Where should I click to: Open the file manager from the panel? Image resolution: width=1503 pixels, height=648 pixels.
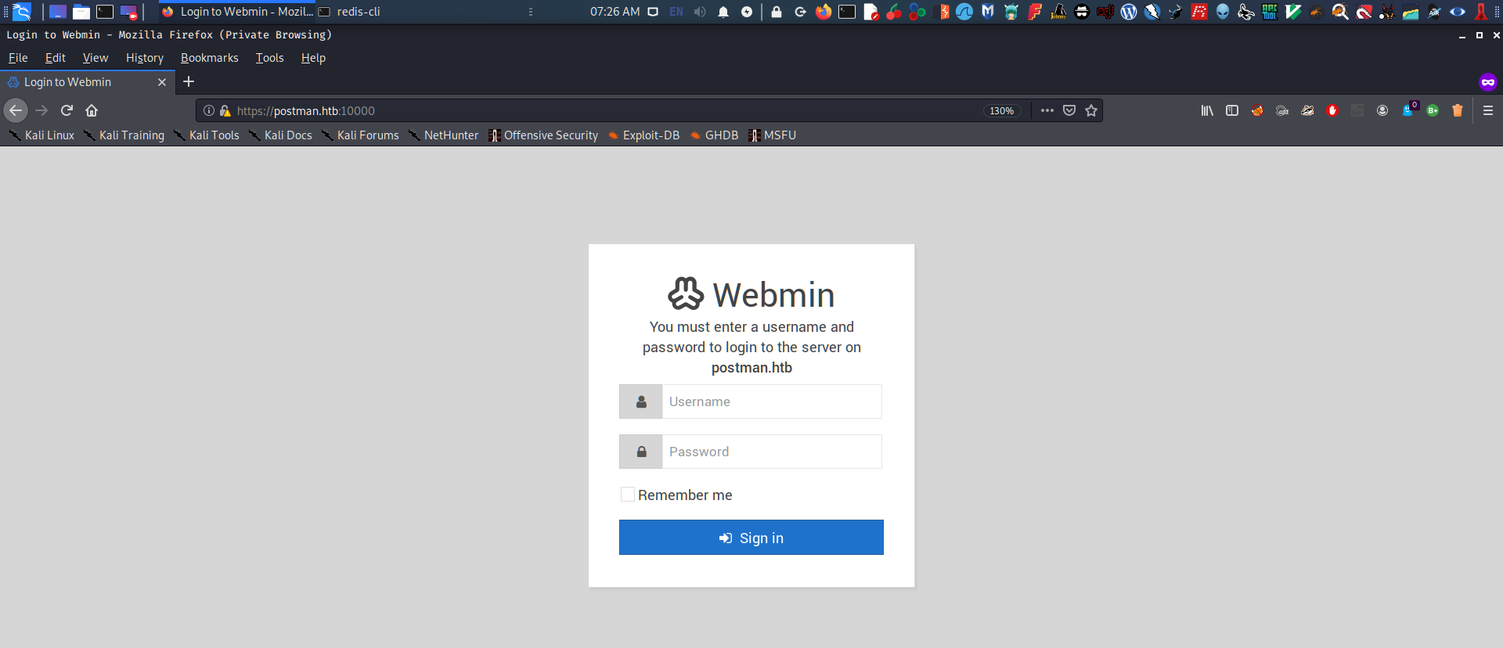tap(81, 12)
